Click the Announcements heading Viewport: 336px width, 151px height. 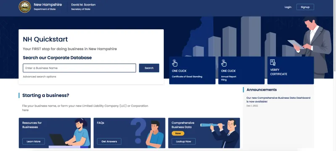click(261, 90)
